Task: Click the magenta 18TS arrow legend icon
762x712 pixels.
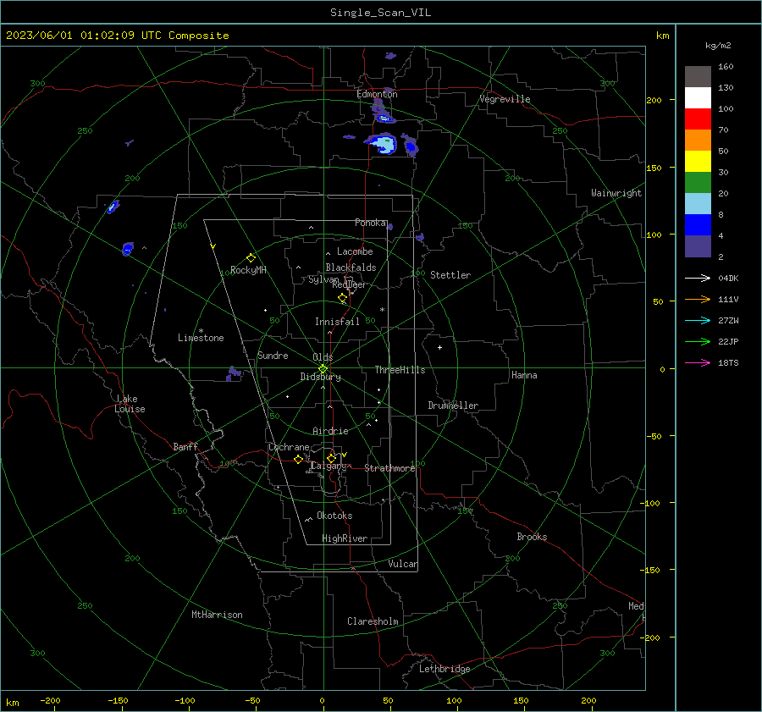Action: [698, 362]
